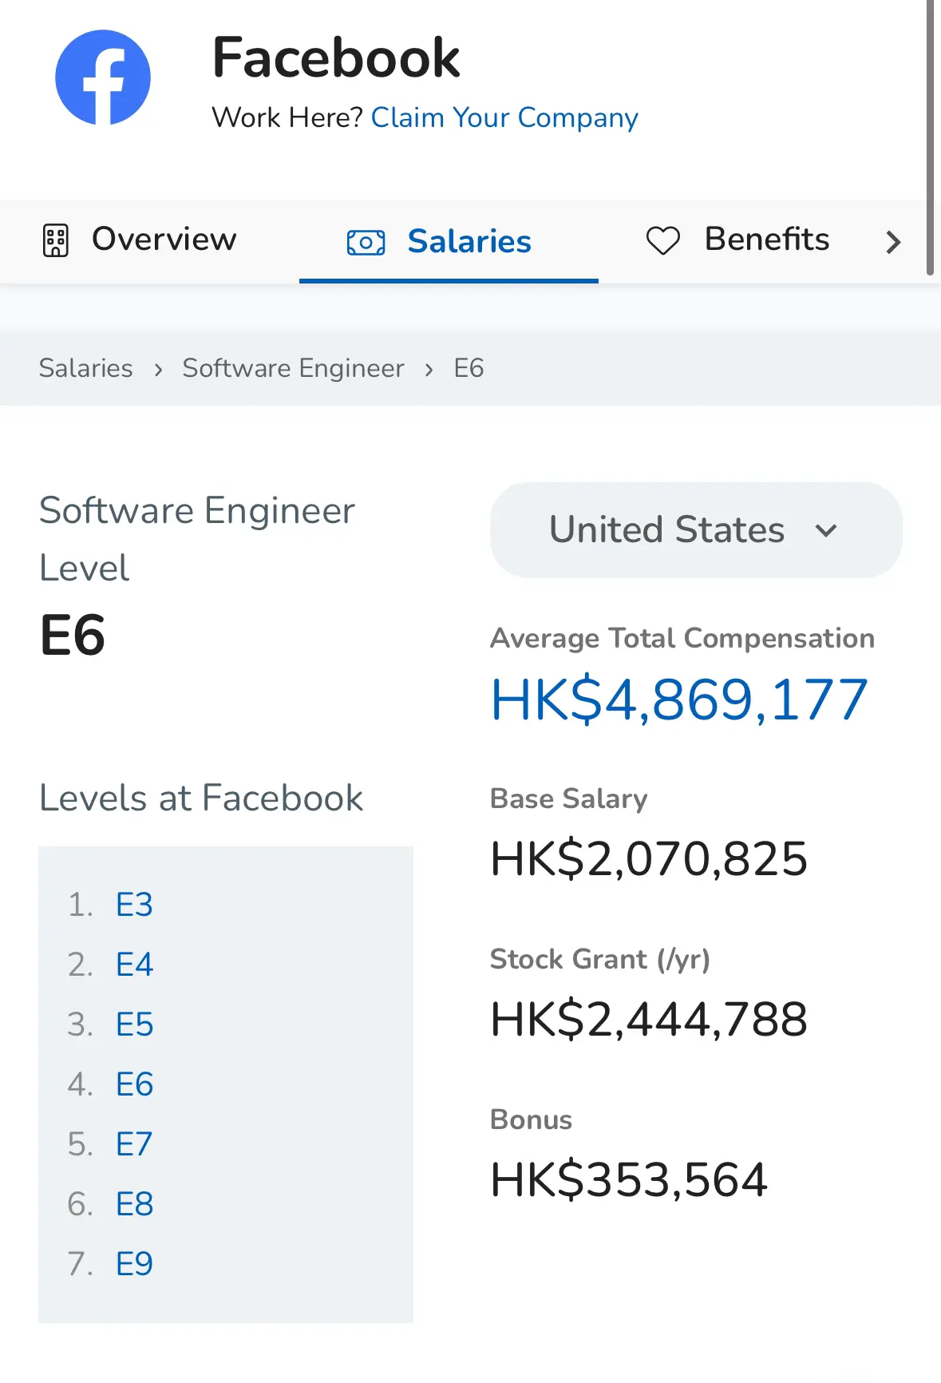Click the Levels at Facebook heading

[201, 798]
